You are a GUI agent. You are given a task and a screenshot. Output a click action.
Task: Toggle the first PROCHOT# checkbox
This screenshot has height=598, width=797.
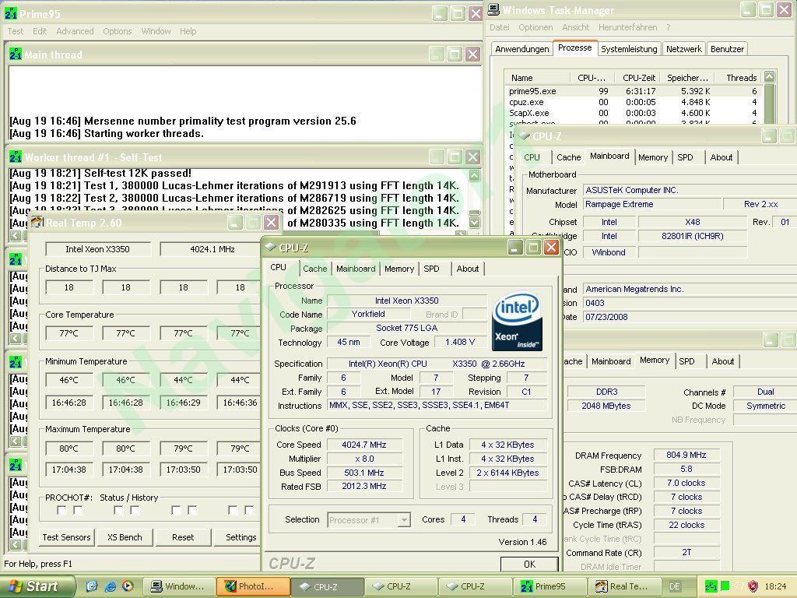[x=62, y=510]
